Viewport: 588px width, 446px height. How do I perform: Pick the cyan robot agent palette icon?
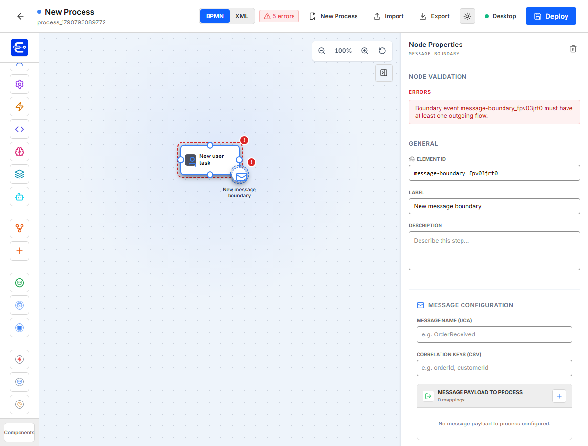click(x=20, y=197)
